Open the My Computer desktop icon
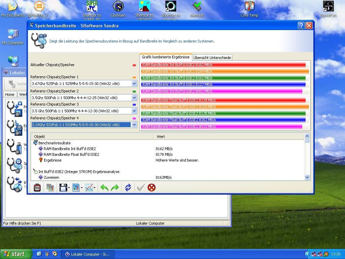 point(13,37)
